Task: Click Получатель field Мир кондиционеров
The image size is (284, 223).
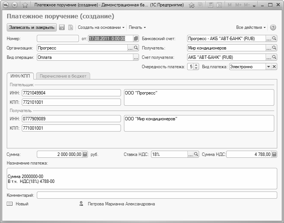Action: 227,48
